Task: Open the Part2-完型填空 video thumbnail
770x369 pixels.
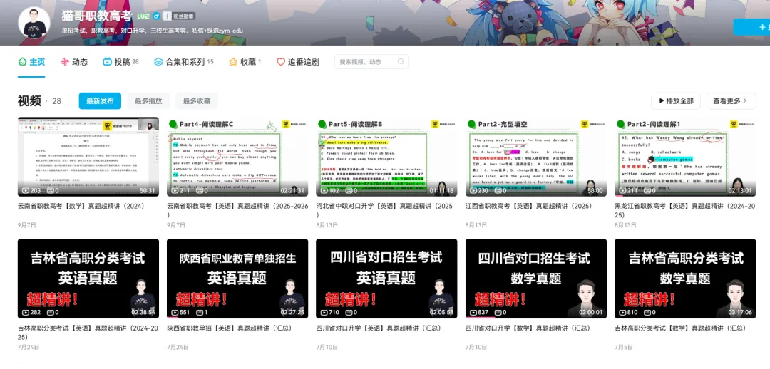Action: (x=536, y=157)
